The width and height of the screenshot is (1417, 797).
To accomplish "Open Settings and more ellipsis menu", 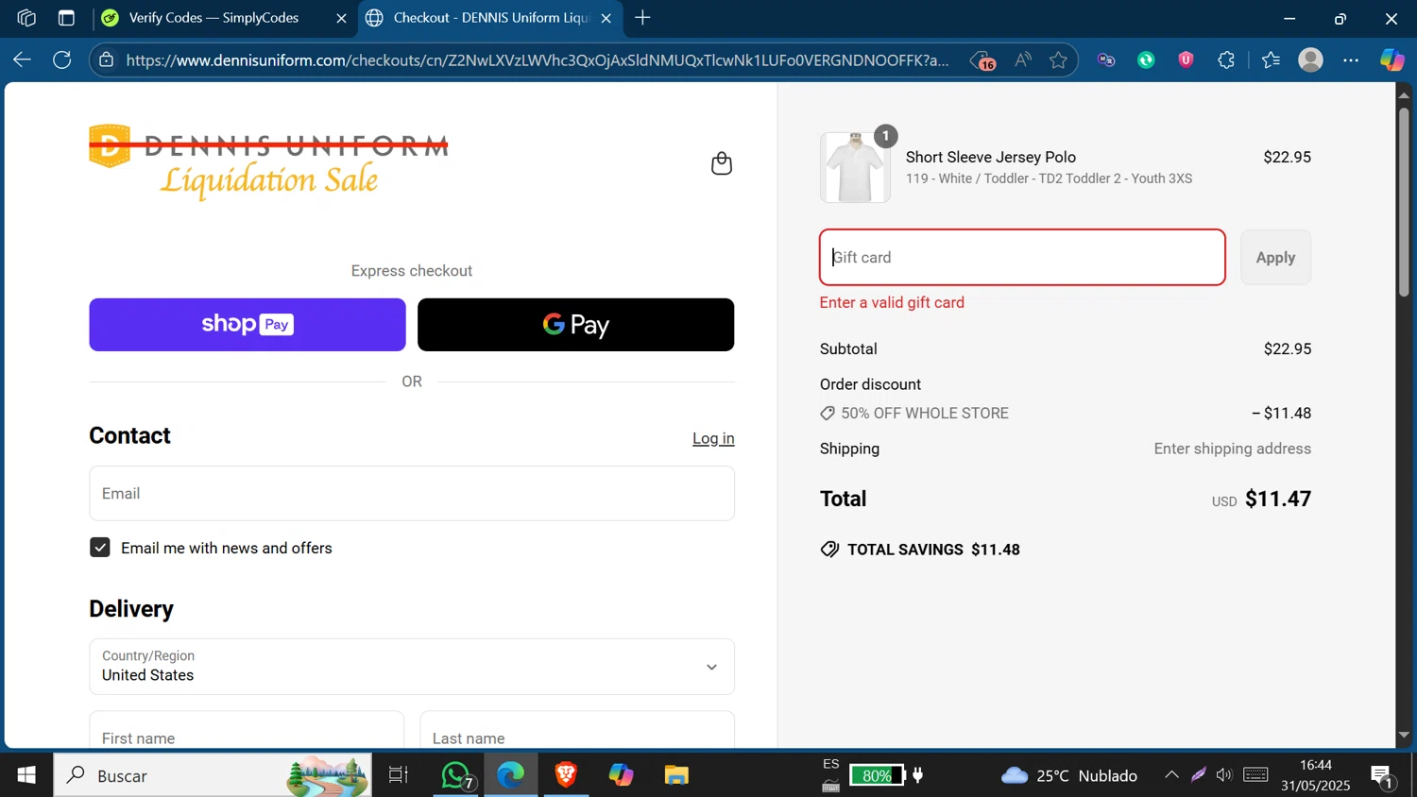I will tap(1351, 59).
